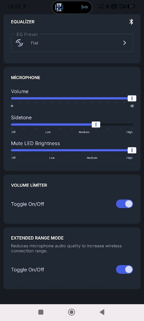Turn off the Volume Limiter toggle

click(124, 204)
